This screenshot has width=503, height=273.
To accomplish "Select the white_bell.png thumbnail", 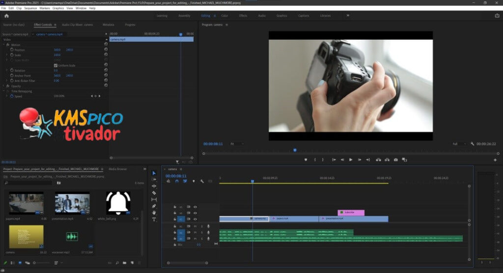I will point(118,203).
